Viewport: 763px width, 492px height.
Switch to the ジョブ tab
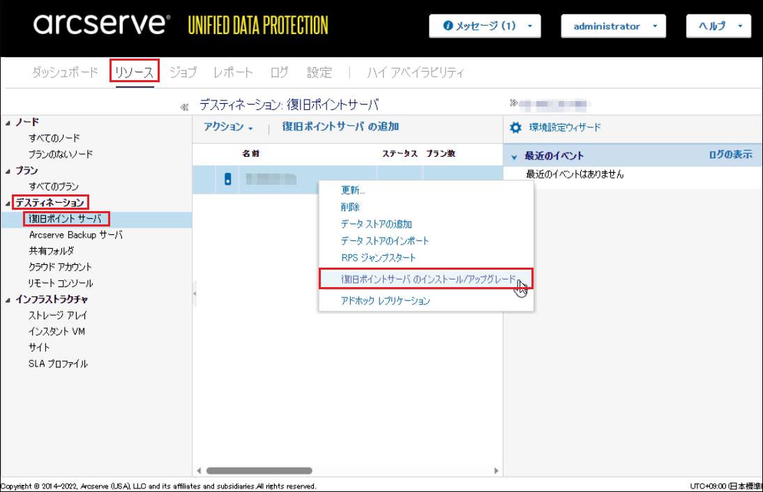[183, 72]
